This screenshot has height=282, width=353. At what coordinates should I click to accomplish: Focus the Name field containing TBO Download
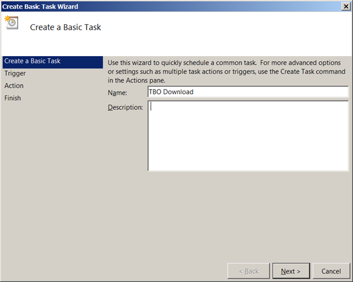tap(248, 92)
